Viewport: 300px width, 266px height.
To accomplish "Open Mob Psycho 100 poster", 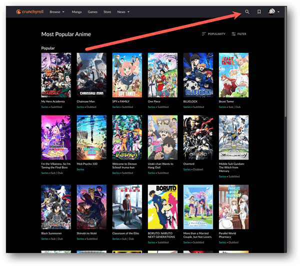I will (91, 137).
